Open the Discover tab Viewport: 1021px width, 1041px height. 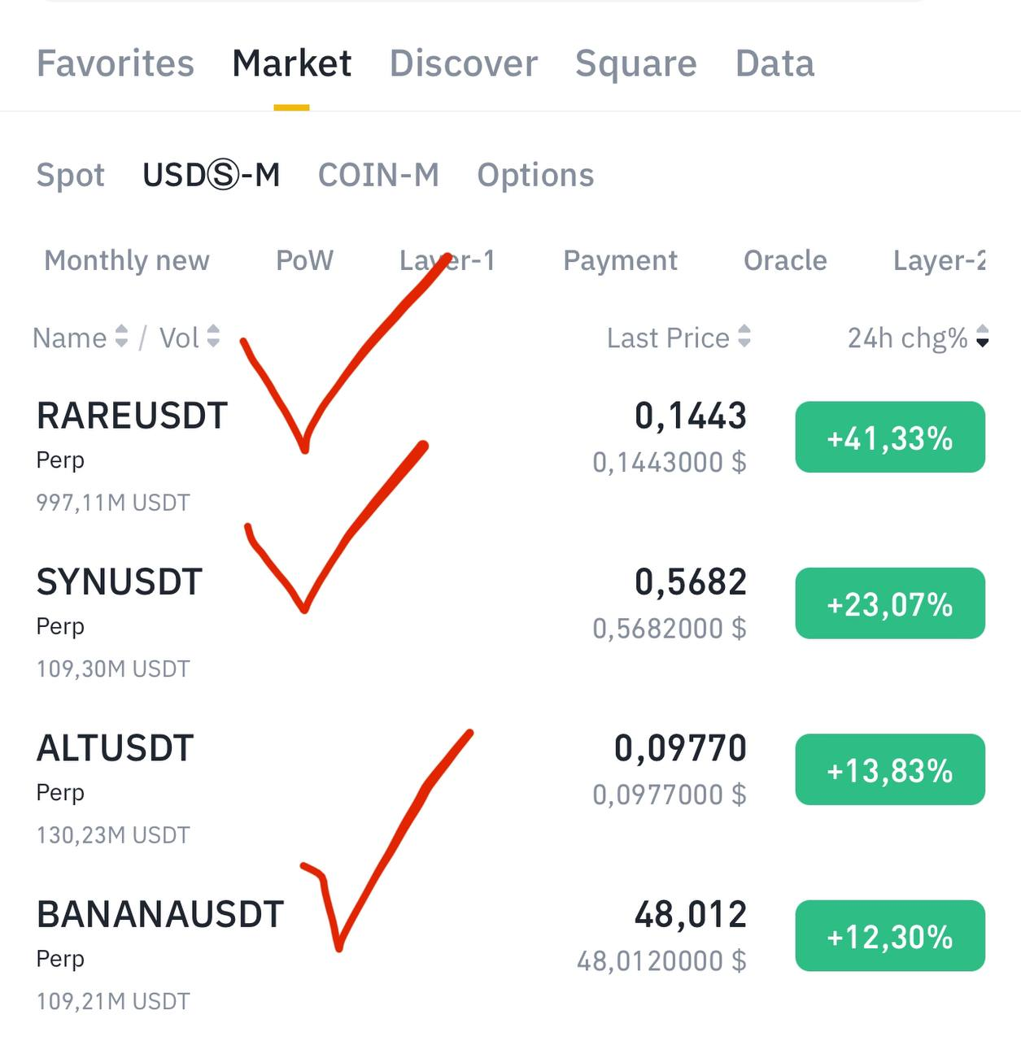[x=463, y=64]
